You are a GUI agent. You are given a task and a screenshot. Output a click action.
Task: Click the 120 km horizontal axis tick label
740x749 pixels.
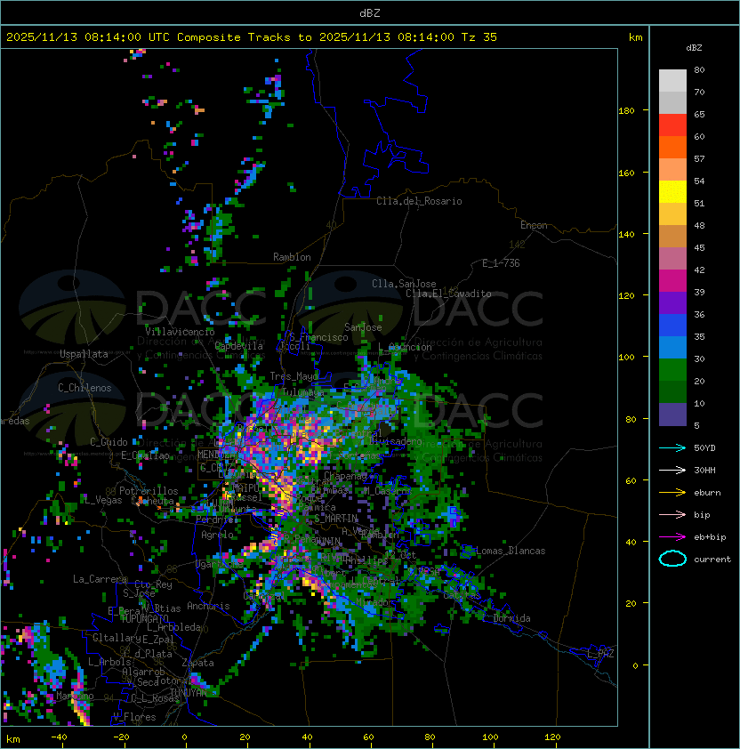tap(552, 737)
